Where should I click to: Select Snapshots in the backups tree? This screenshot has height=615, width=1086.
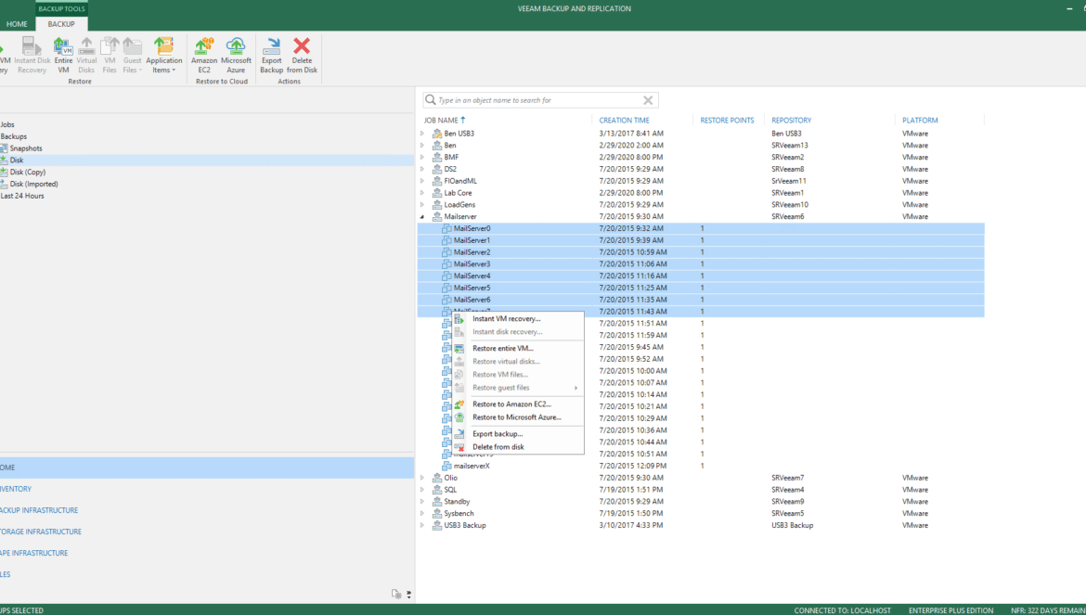pos(26,148)
